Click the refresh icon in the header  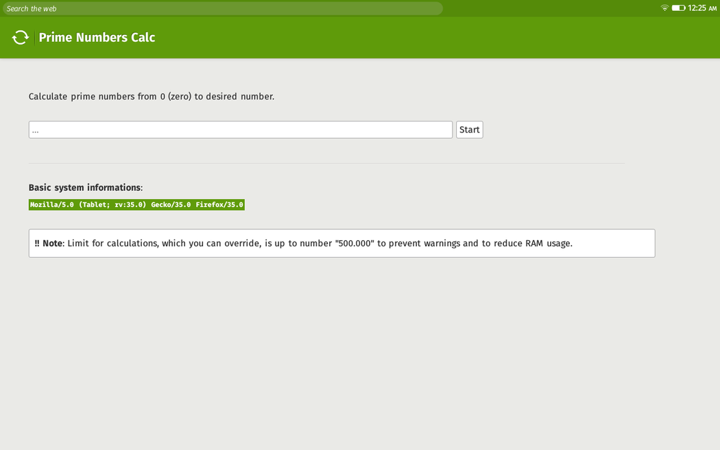tap(21, 38)
